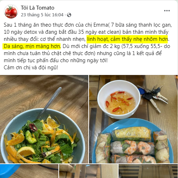Open the tomato profile picture avatar
This screenshot has height=178, width=178.
(11, 11)
